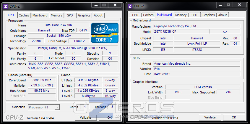The image size is (250, 124).
Task: Click BIOS Date value 04/19/2013
Action: pyautogui.click(x=197, y=74)
